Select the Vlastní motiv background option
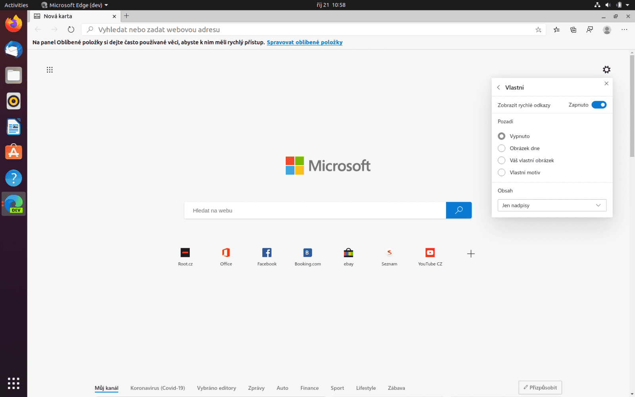Screen dimensions: 635x397 [x=502, y=172]
